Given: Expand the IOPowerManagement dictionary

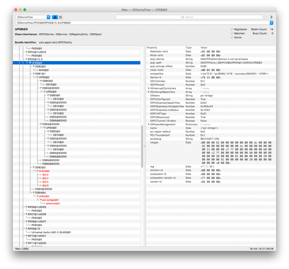Looking at the screenshot, I should [148, 124].
